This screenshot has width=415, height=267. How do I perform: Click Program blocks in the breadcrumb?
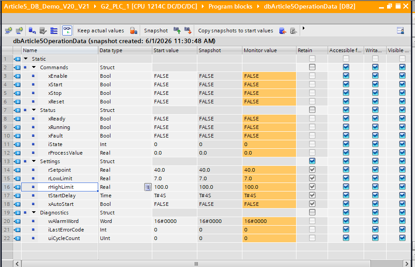[230, 6]
